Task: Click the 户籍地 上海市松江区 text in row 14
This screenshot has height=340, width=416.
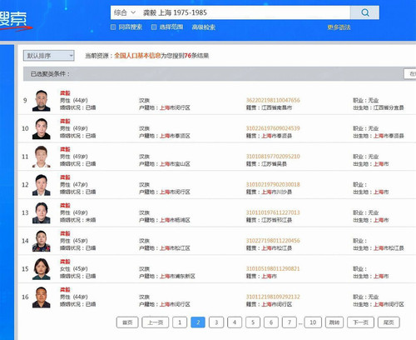Action: click(x=165, y=248)
